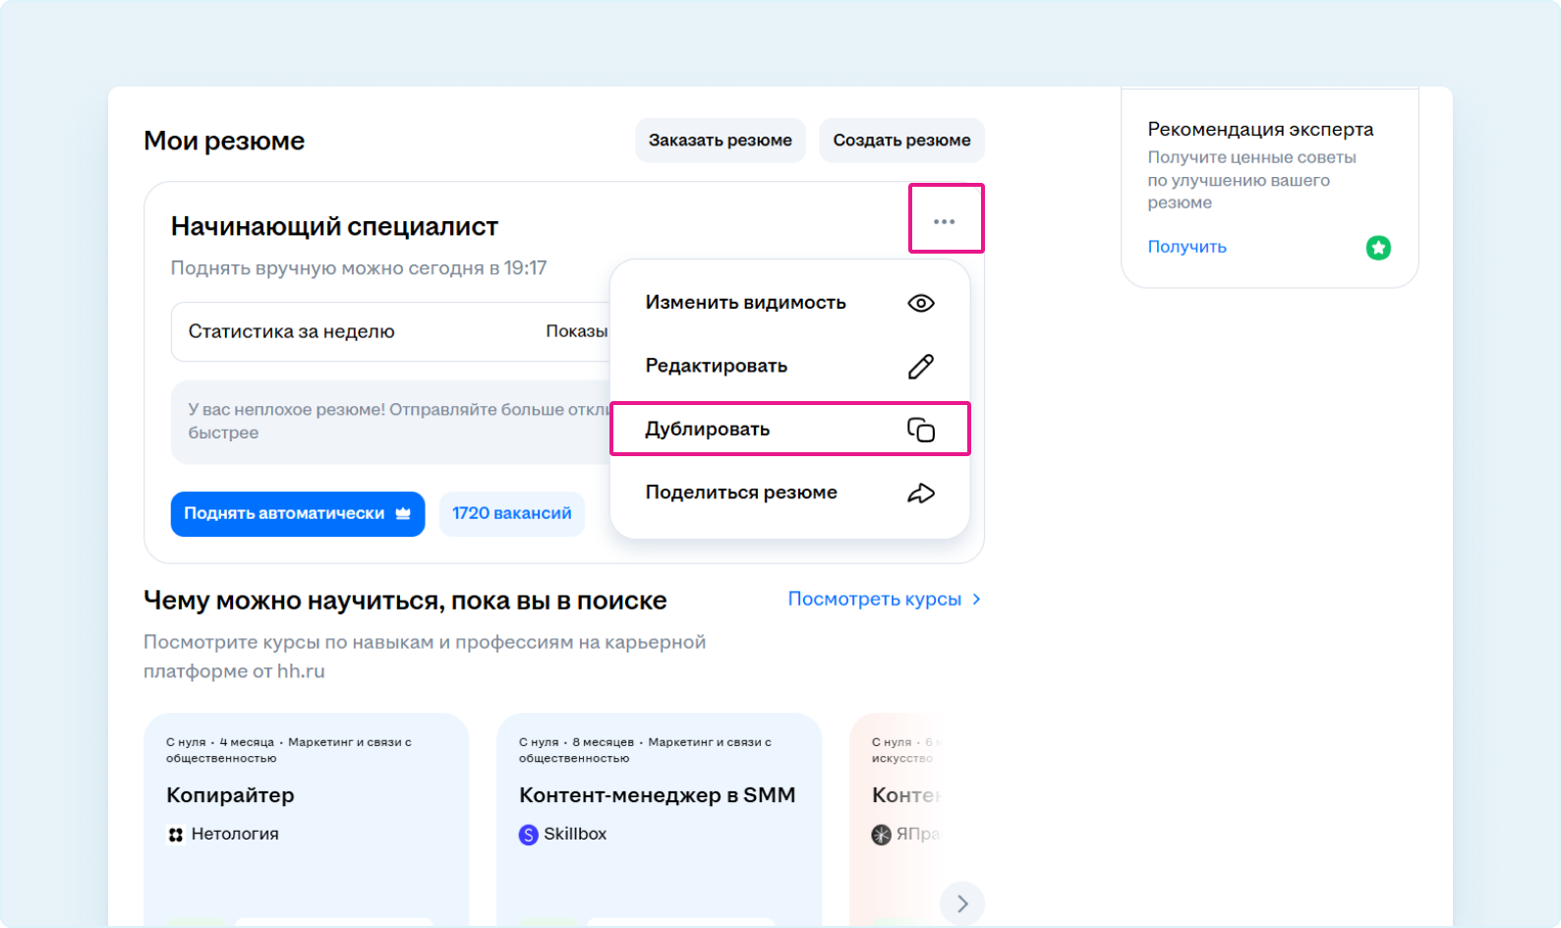Screen dimensions: 1561x928
Task: Click the eye icon for visibility
Action: pyautogui.click(x=920, y=303)
